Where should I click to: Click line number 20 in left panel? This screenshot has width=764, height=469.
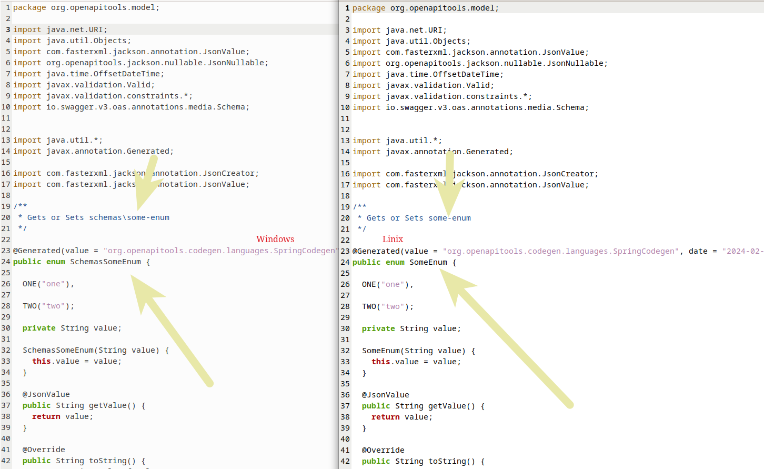[x=6, y=217]
